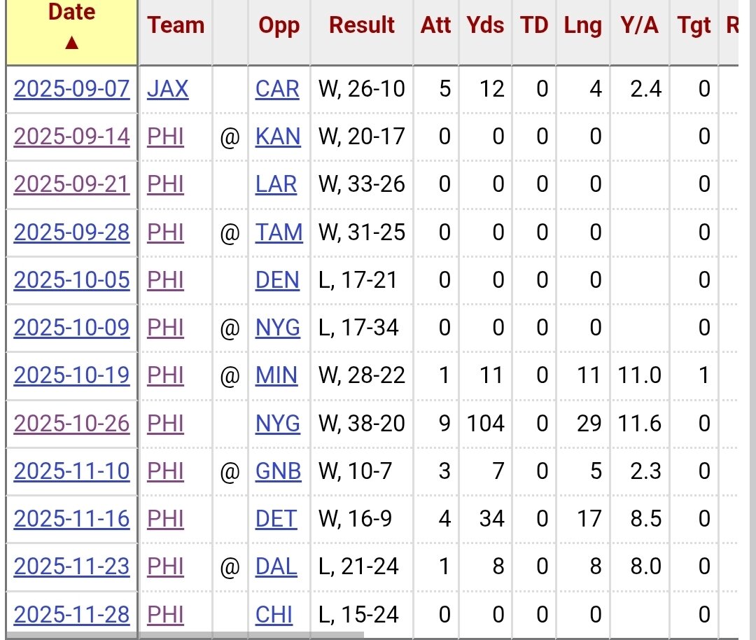756x640 pixels.
Task: Open the JAX team link
Action: click(168, 89)
